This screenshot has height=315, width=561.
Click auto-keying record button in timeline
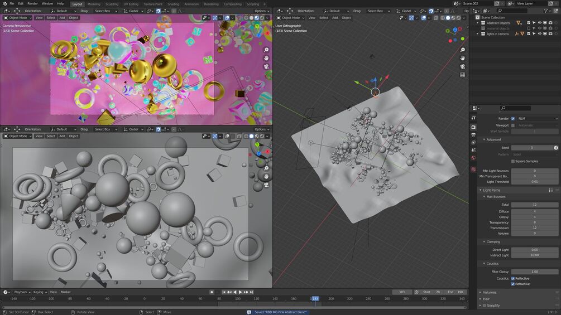pos(212,292)
